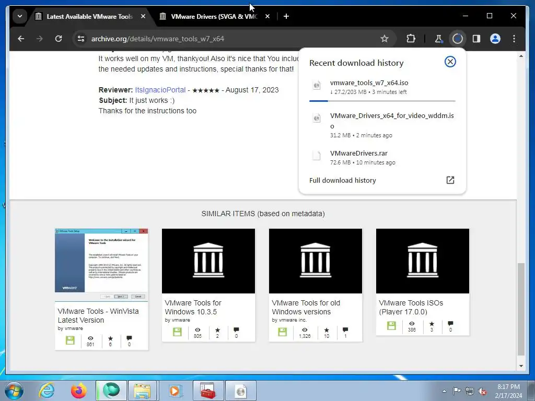Screen dimensions: 535x401
Task: Switch to VMware Drivers (SVGA & VMC tab
Action: [x=214, y=16]
